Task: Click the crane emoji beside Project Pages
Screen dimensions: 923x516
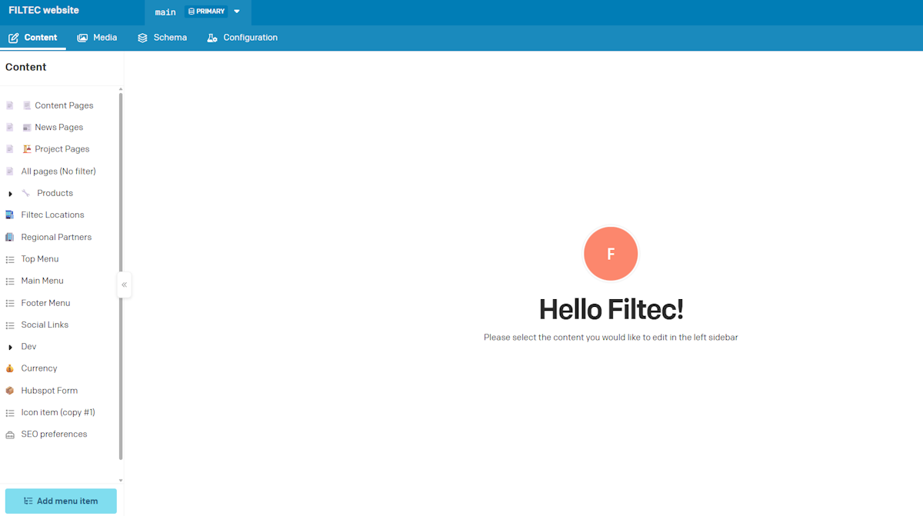Action: [27, 149]
